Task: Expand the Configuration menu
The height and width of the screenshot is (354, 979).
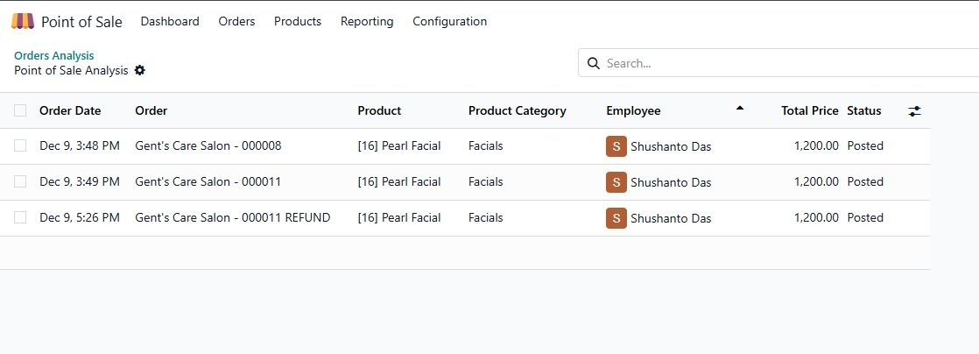Action: coord(449,21)
